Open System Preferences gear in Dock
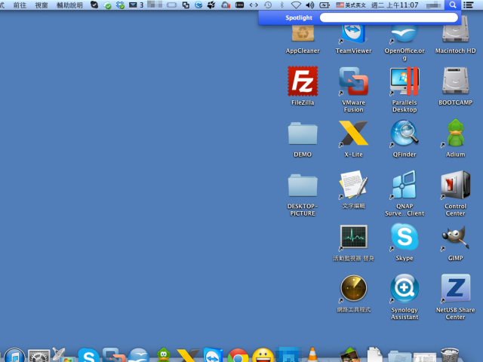483x362 pixels. click(38, 356)
